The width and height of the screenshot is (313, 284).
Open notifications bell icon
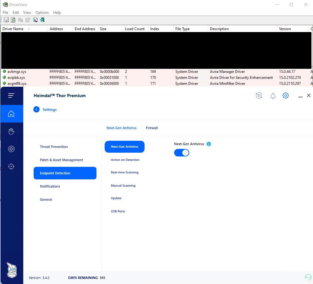coord(273,96)
